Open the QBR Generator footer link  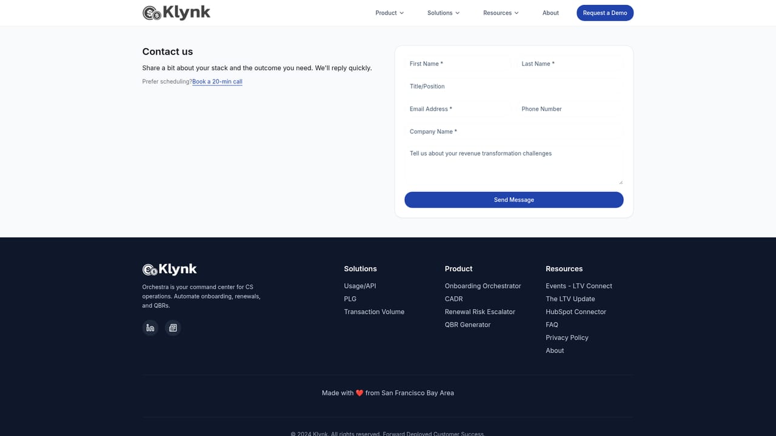468,325
